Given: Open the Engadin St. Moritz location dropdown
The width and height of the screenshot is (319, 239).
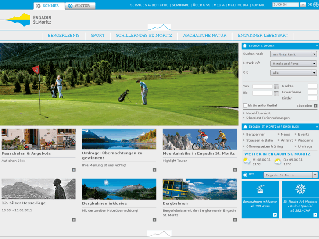Looking at the screenshot, I should point(290,175).
